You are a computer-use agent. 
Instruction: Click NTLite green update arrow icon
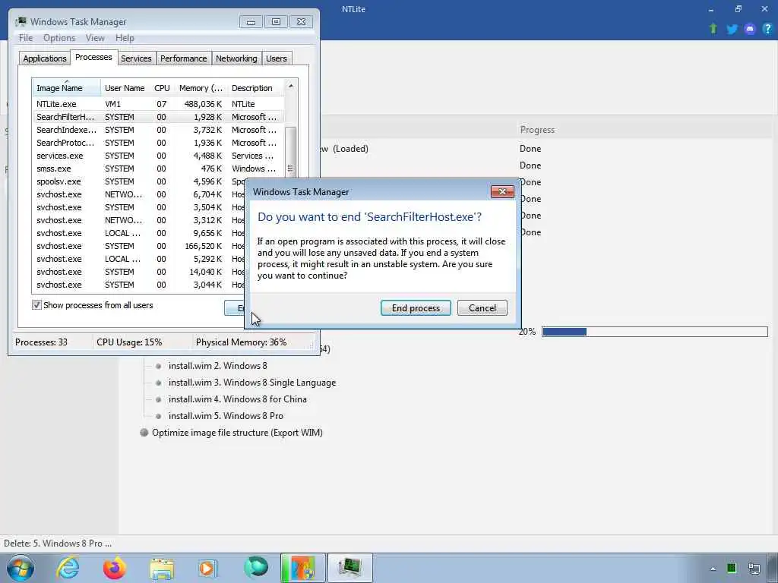pyautogui.click(x=713, y=29)
